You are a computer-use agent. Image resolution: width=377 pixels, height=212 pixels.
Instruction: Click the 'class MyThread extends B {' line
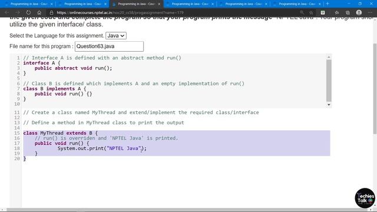60,133
